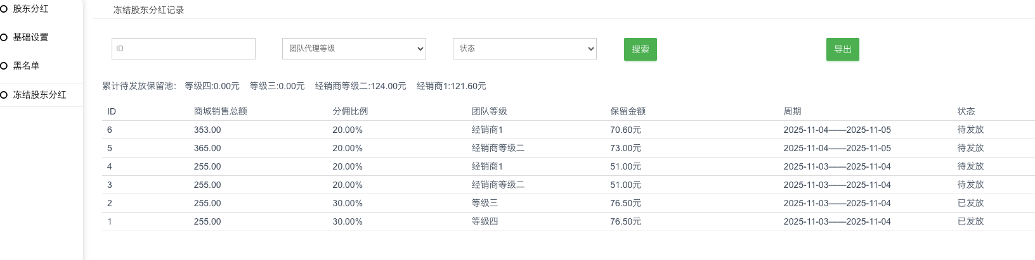Focus the ID search input field

(x=183, y=49)
